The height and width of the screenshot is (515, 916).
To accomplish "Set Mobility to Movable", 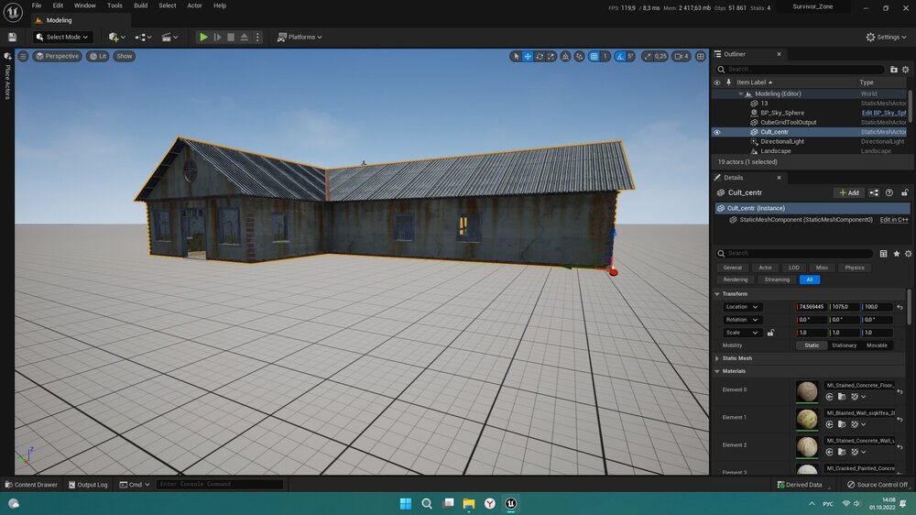I will (x=877, y=345).
